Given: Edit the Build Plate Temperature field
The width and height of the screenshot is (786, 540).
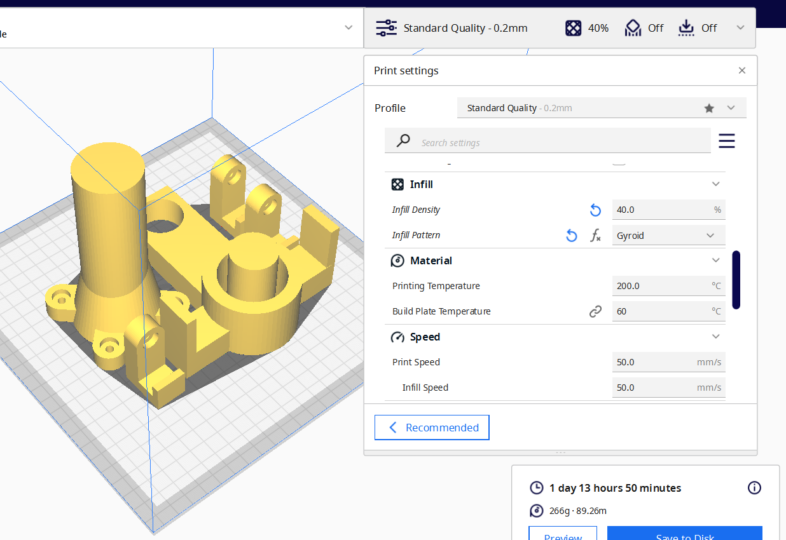Looking at the screenshot, I should 668,311.
